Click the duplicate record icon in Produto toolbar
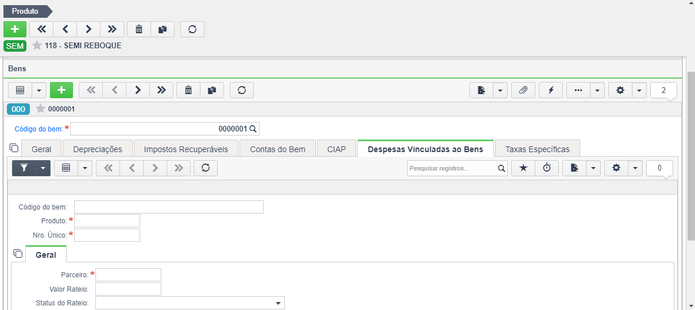 (163, 29)
